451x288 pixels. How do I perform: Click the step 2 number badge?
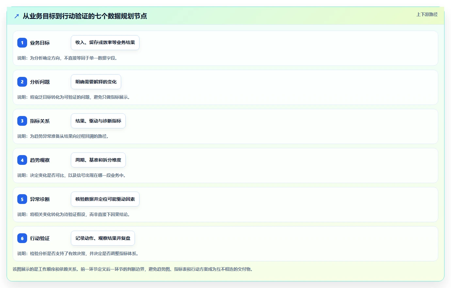(22, 82)
